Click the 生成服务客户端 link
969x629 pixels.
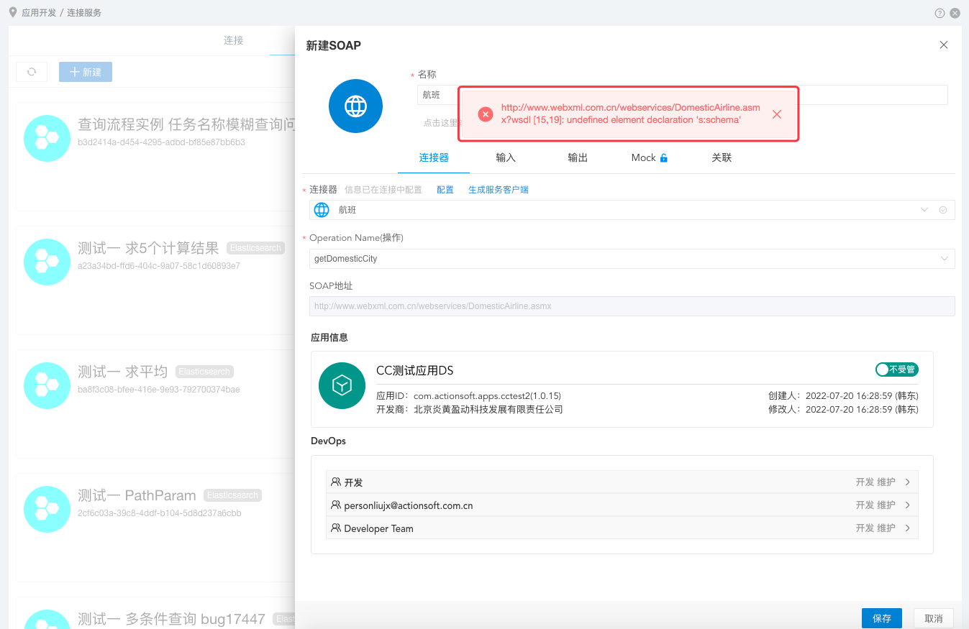click(499, 190)
